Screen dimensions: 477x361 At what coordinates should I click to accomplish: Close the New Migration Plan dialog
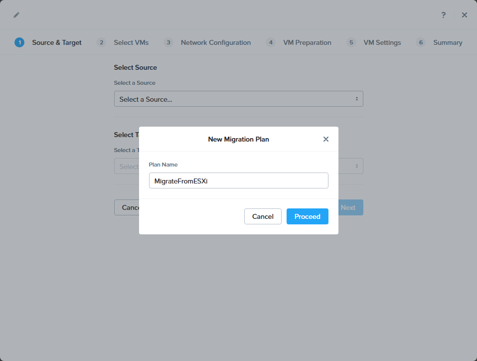[x=326, y=139]
